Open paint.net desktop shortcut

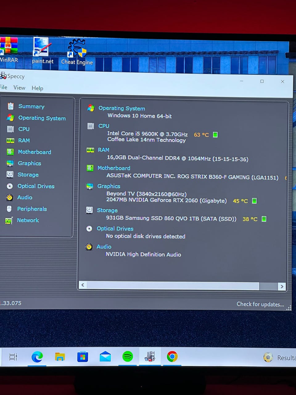(x=42, y=50)
